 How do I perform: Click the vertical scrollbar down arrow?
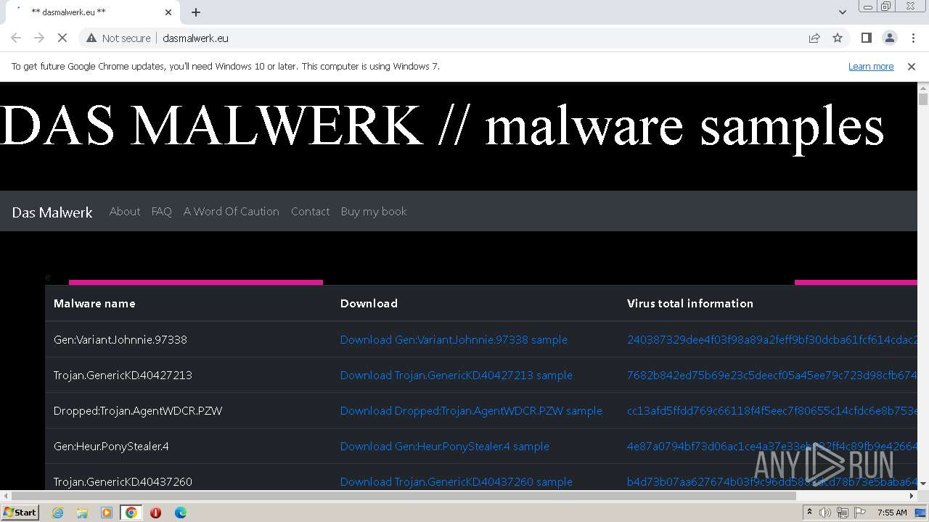tap(923, 483)
